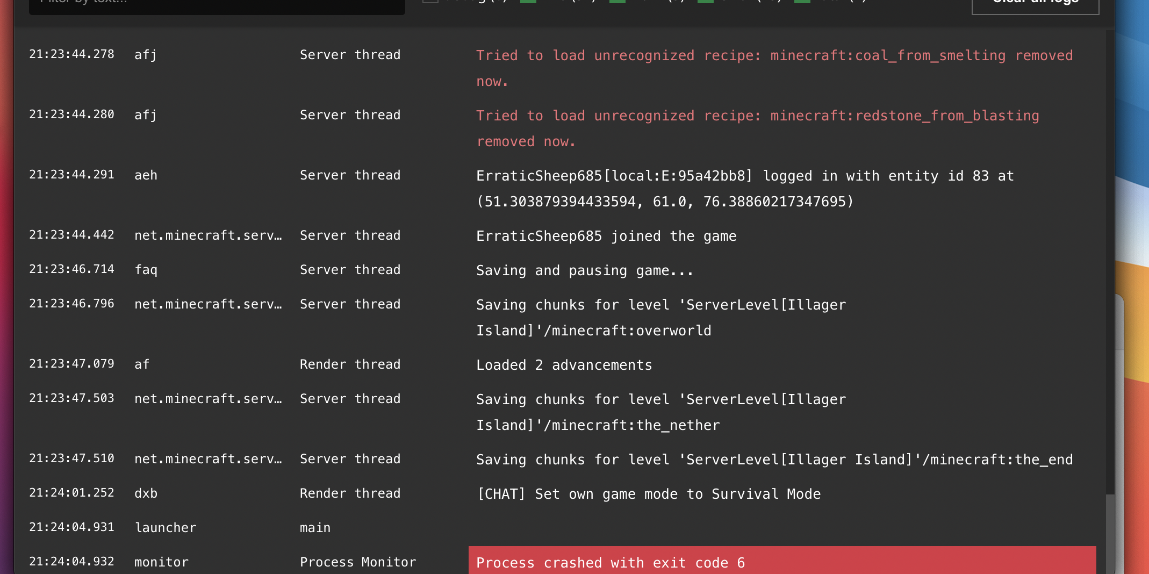Viewport: 1149px width, 574px height.
Task: Select the 'Loaded 2 advancements' log message
Action: 564,365
